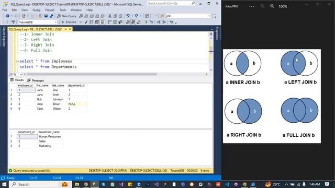Open the View menu
This screenshot has height=188, width=335.
[25, 10]
